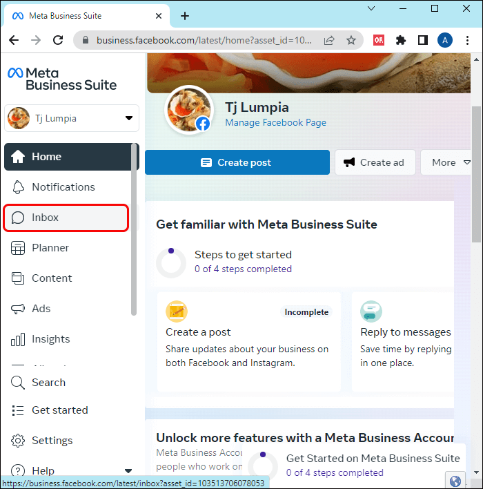Toggle the browser side panel icon
This screenshot has height=489, width=483.
click(x=423, y=40)
